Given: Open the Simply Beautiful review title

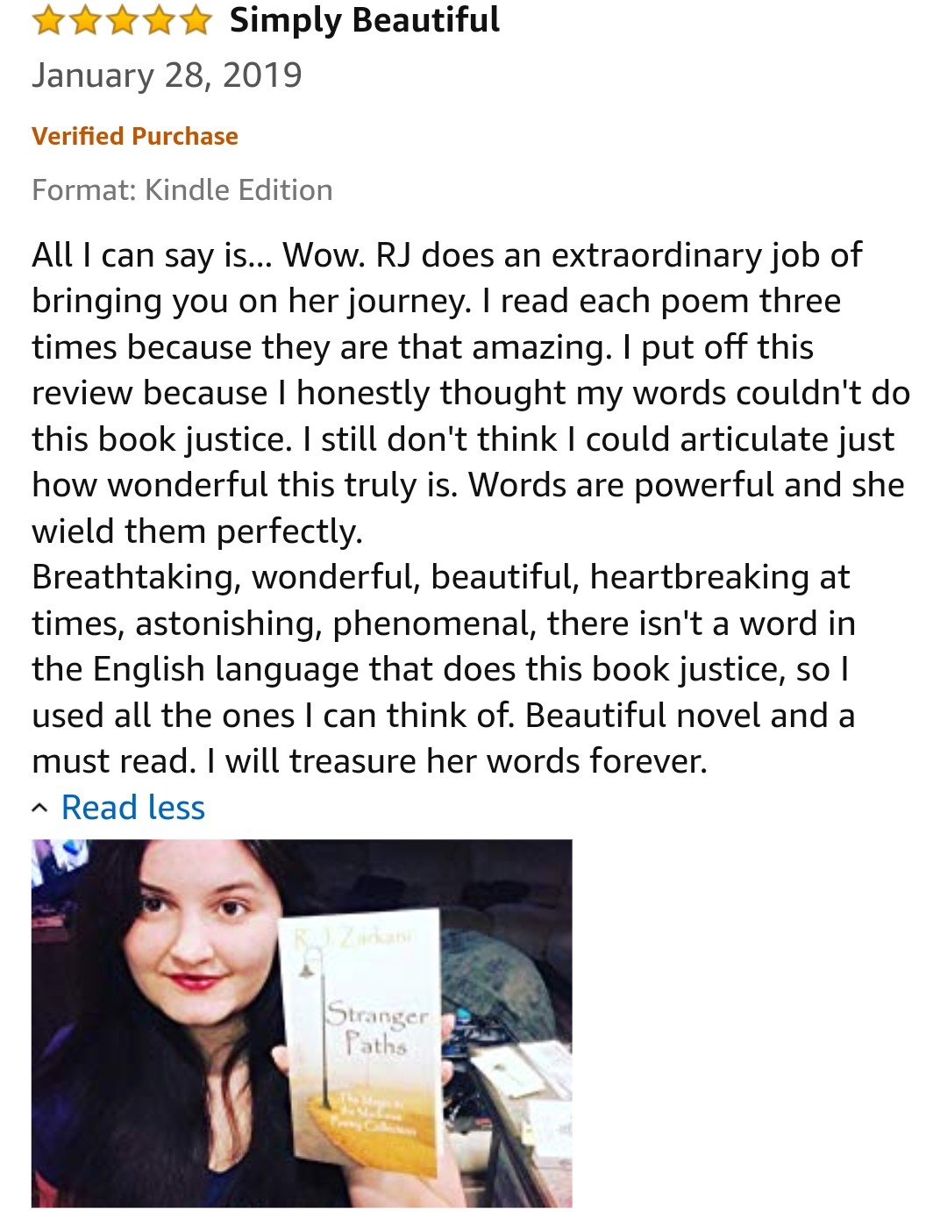Looking at the screenshot, I should pos(364,20).
